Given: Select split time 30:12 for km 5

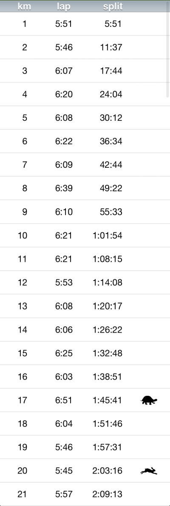Looking at the screenshot, I should pos(111,118).
